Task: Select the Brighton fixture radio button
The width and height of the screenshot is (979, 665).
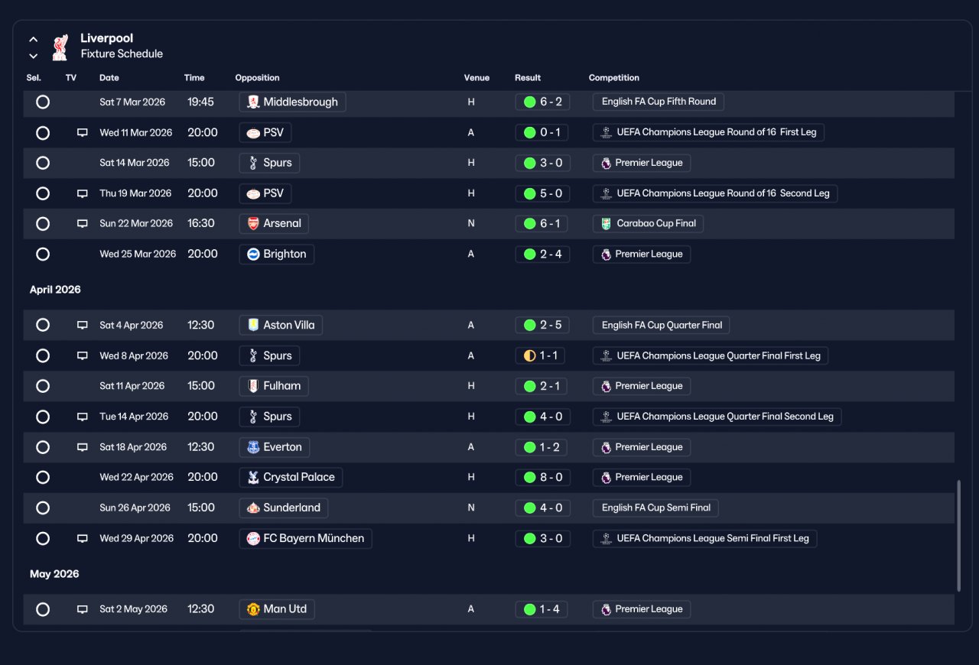Action: point(43,255)
